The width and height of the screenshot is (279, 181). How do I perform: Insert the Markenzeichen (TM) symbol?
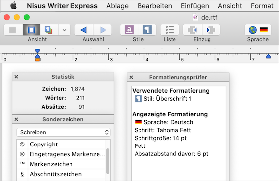[61, 164]
